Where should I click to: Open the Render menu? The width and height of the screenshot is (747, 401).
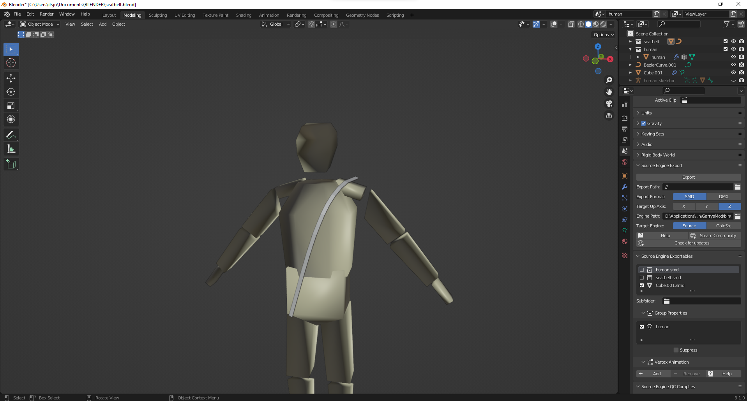pyautogui.click(x=46, y=14)
